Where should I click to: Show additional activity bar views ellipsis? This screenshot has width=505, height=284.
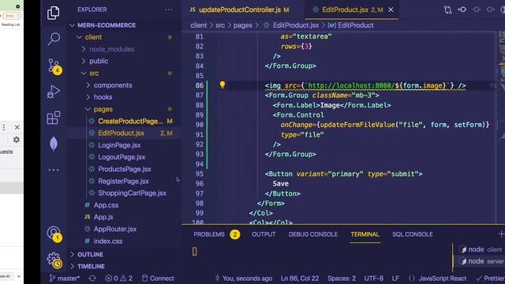(54, 170)
